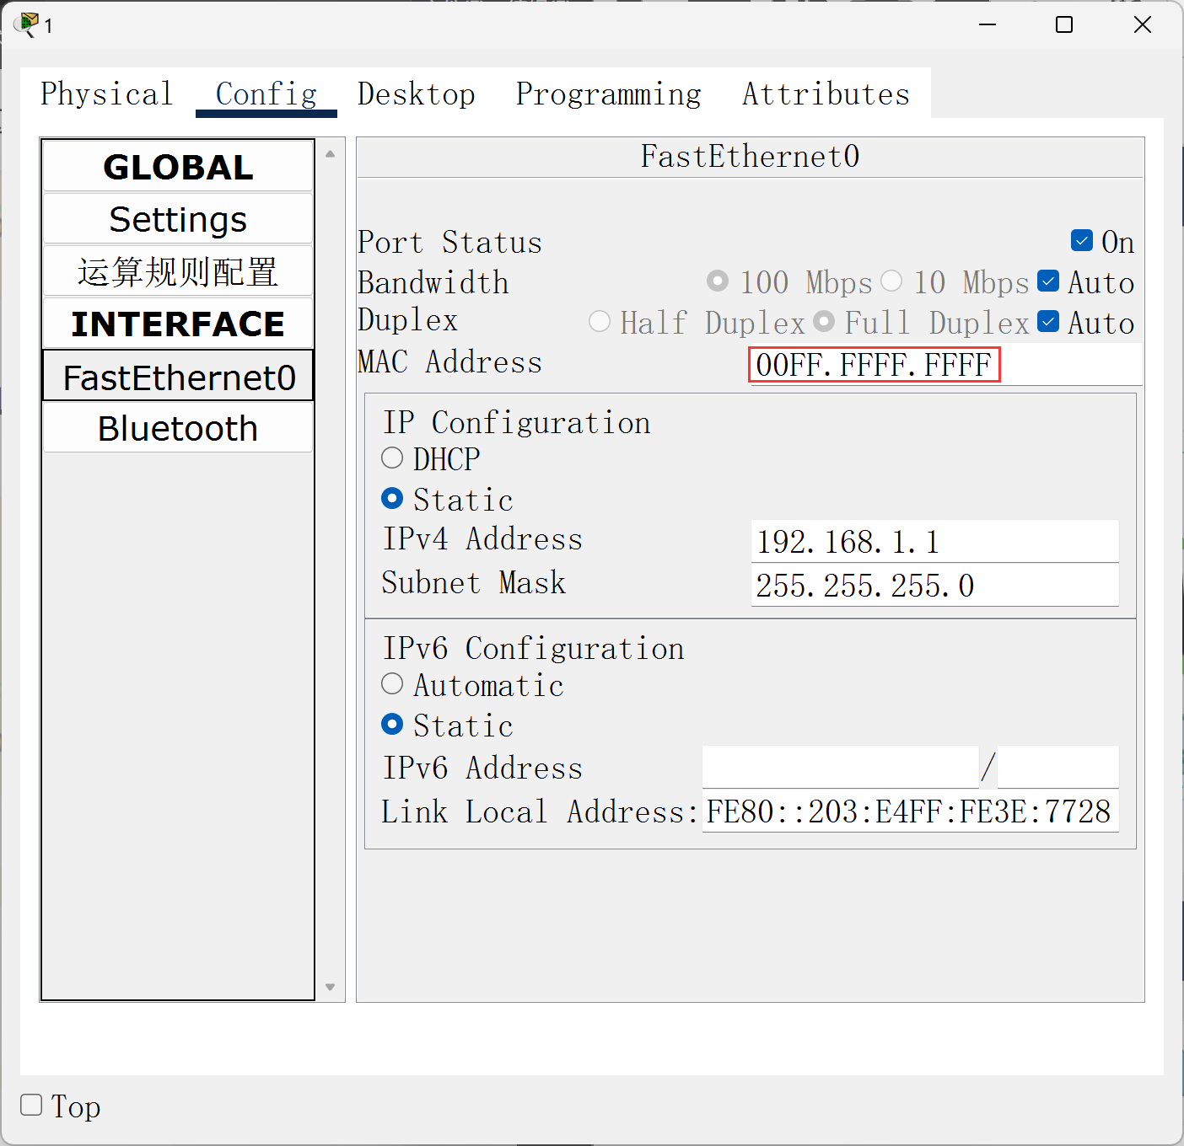The height and width of the screenshot is (1146, 1184).
Task: Open the Programming tab
Action: tap(608, 94)
